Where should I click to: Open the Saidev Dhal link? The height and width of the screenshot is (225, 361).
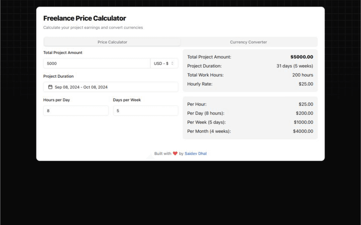(x=196, y=154)
